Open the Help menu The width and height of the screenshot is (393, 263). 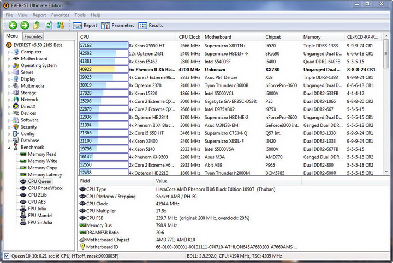[x=96, y=15]
